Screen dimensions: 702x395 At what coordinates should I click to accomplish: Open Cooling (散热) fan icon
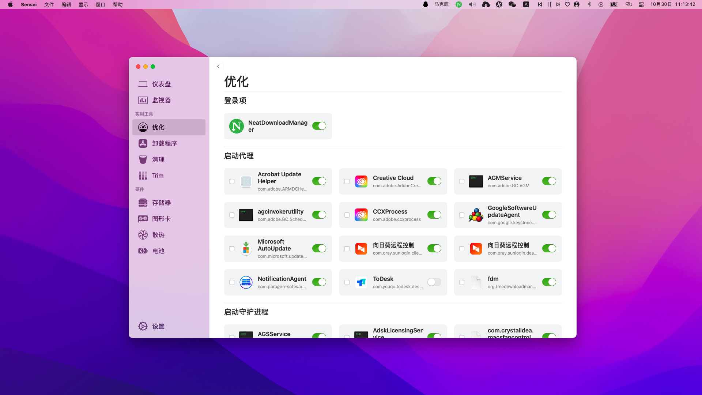pyautogui.click(x=143, y=235)
